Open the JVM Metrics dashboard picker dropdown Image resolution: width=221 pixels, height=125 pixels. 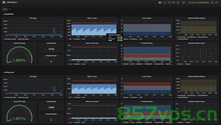(x=12, y=2)
